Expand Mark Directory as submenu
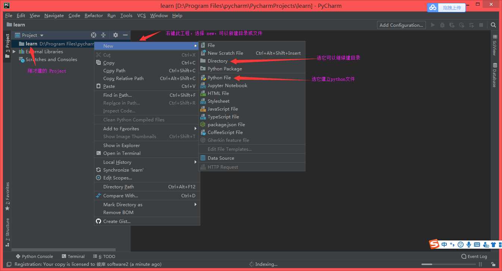 pos(195,204)
